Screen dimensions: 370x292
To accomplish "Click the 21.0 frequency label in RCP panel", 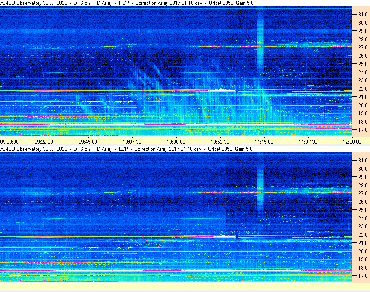I will pos(363,97).
